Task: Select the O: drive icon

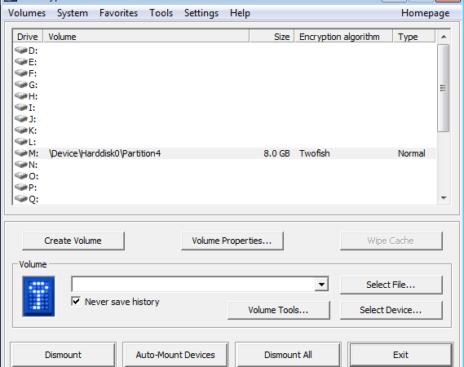Action: [21, 176]
